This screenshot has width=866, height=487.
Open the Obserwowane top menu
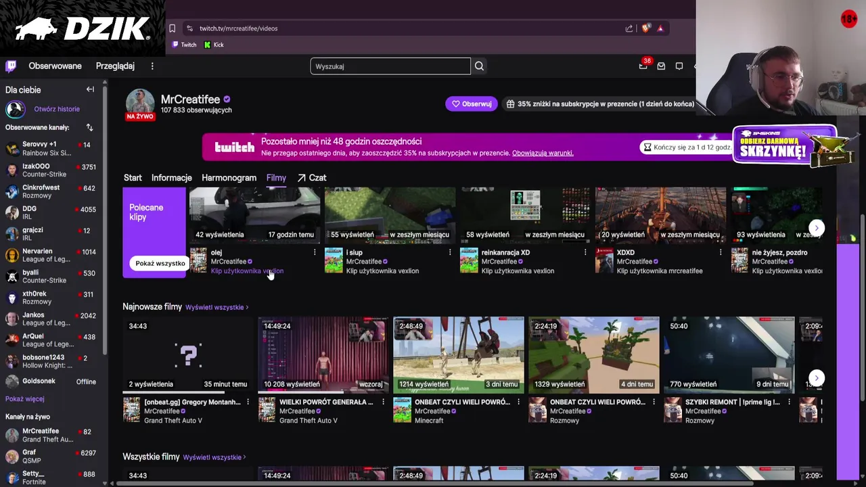55,66
